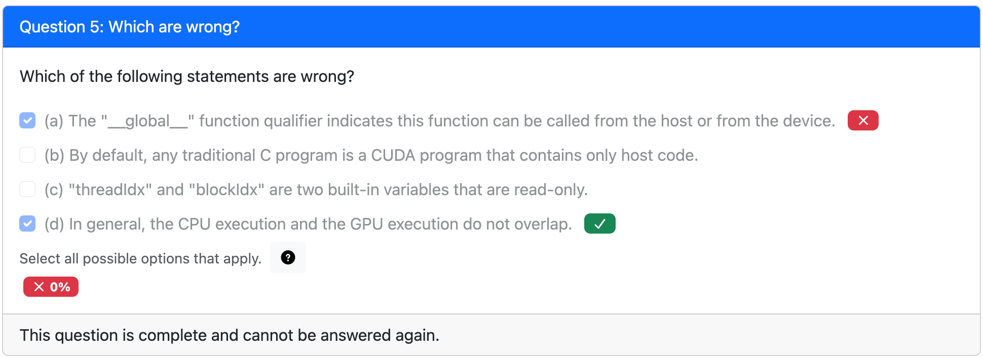Click the "threadIdx" and "blockIdx" statement text
This screenshot has height=358, width=983.
click(316, 190)
